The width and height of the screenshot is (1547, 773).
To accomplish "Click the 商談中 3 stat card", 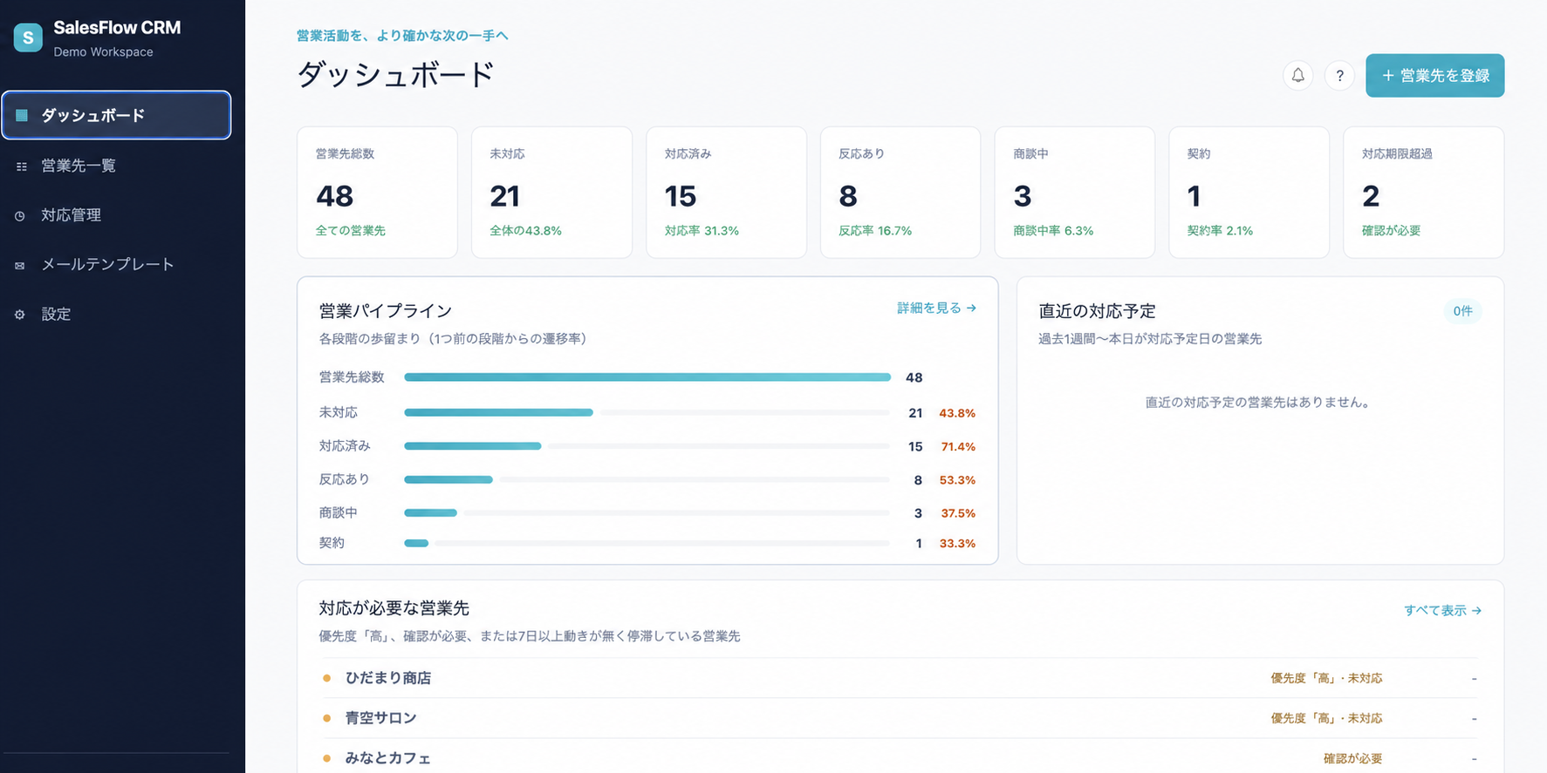I will tap(1075, 193).
